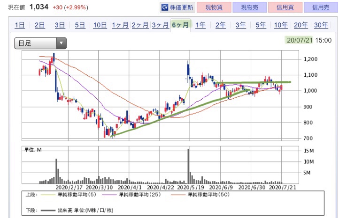Click the dropdown arrow beside 日足
Viewport: 339px width, 218px height.
coord(62,44)
